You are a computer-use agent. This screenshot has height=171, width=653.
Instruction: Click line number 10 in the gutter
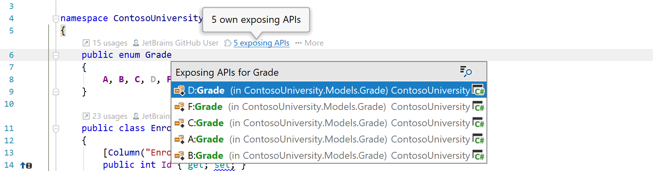[9, 104]
